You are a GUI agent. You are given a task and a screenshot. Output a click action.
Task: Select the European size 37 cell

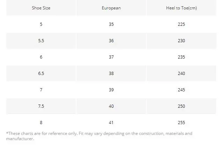[x=111, y=57]
